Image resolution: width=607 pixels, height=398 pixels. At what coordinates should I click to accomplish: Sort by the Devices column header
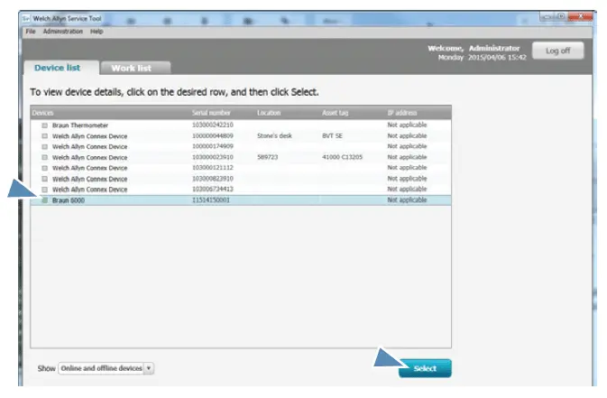[43, 113]
